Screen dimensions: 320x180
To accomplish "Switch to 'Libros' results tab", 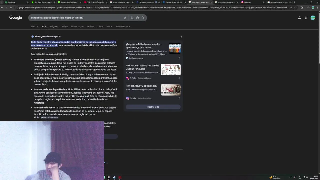I will (x=100, y=26).
